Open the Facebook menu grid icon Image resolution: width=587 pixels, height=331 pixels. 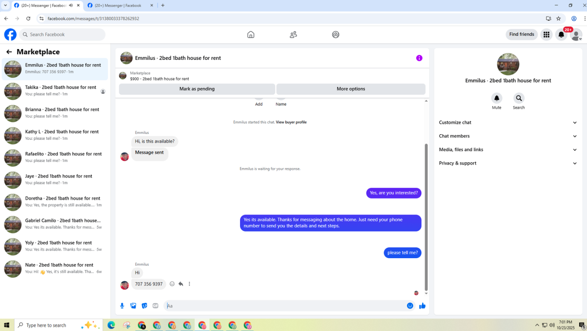click(x=546, y=34)
